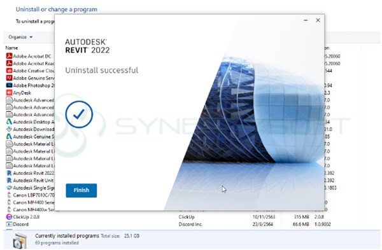382x250 pixels.
Task: Click Autodesk Single Sign On name
Action: pos(34,188)
